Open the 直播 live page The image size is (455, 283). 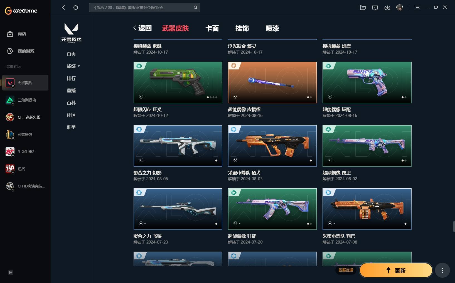pos(71,91)
